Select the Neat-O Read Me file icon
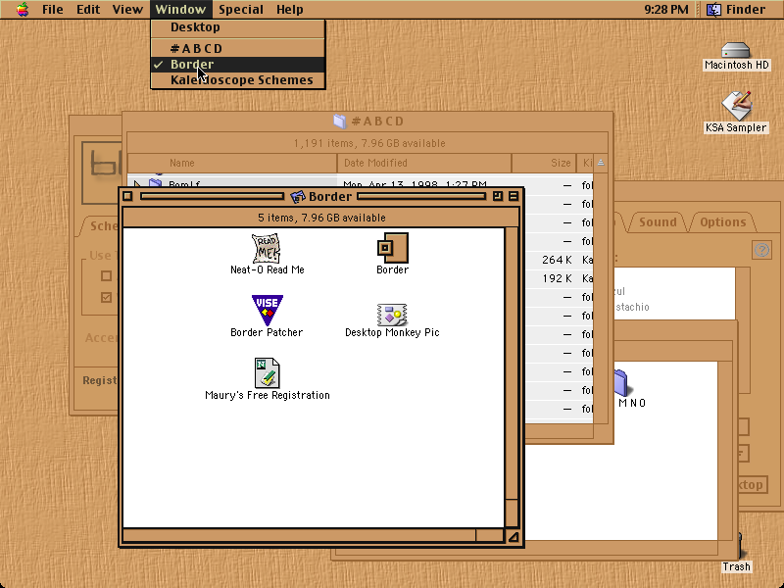The height and width of the screenshot is (588, 784). point(267,248)
